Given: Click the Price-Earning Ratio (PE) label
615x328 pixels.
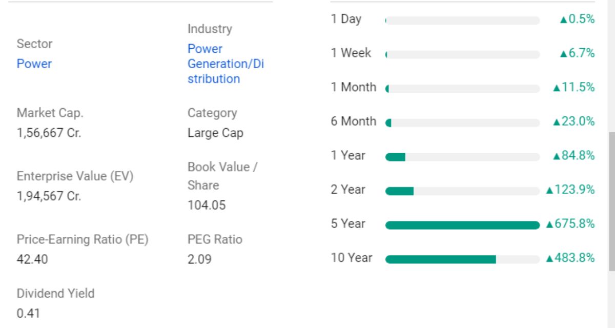Looking at the screenshot, I should coord(83,239).
